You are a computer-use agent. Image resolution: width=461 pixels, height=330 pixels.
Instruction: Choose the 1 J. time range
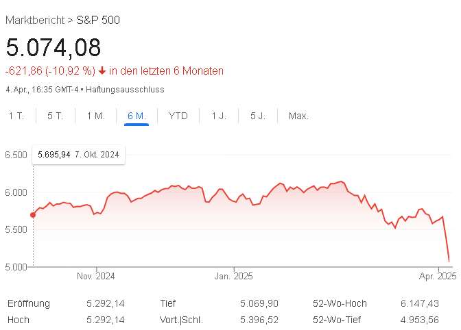[219, 116]
